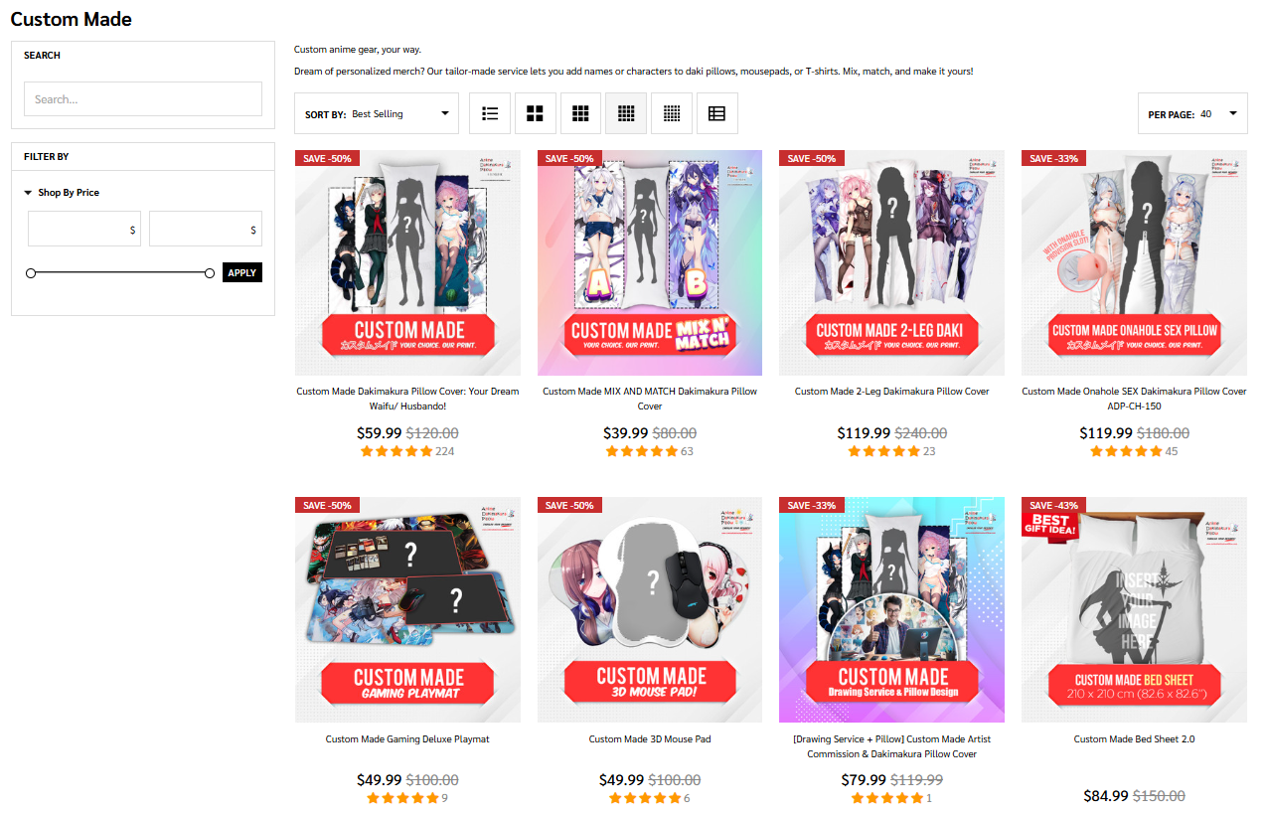
Task: Open the Per Page 40 dropdown
Action: coord(1192,113)
